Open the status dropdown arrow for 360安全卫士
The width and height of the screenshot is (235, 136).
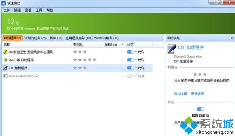(136, 52)
